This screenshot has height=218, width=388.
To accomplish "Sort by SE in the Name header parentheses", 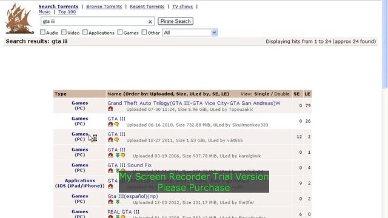I will [215, 94].
